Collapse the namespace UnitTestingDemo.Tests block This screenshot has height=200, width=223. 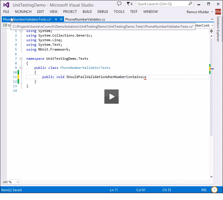(21, 59)
